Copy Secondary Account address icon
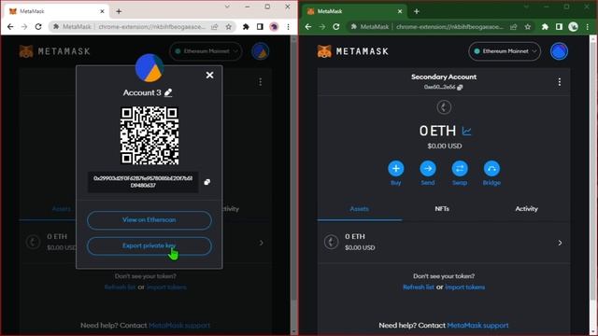 click(x=460, y=87)
